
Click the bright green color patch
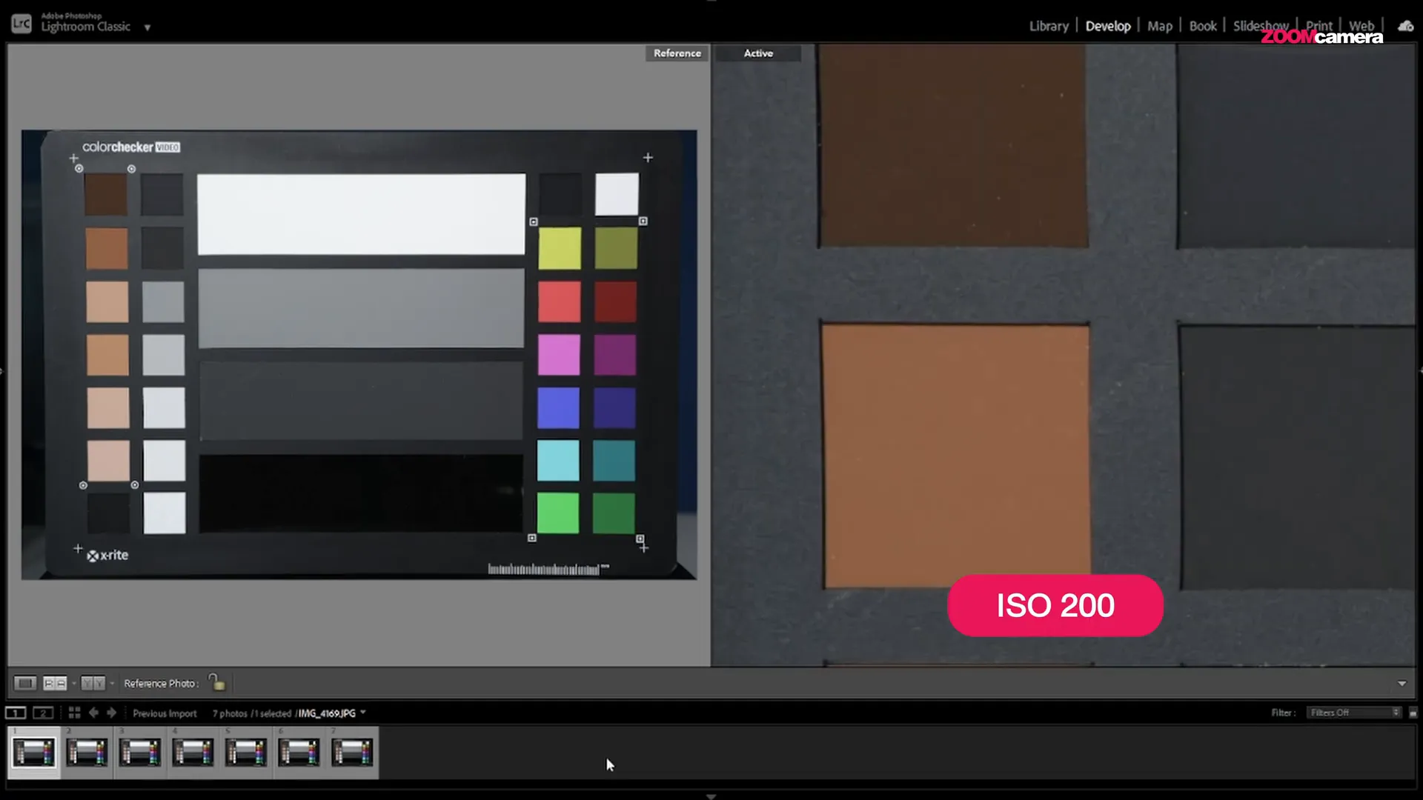557,513
